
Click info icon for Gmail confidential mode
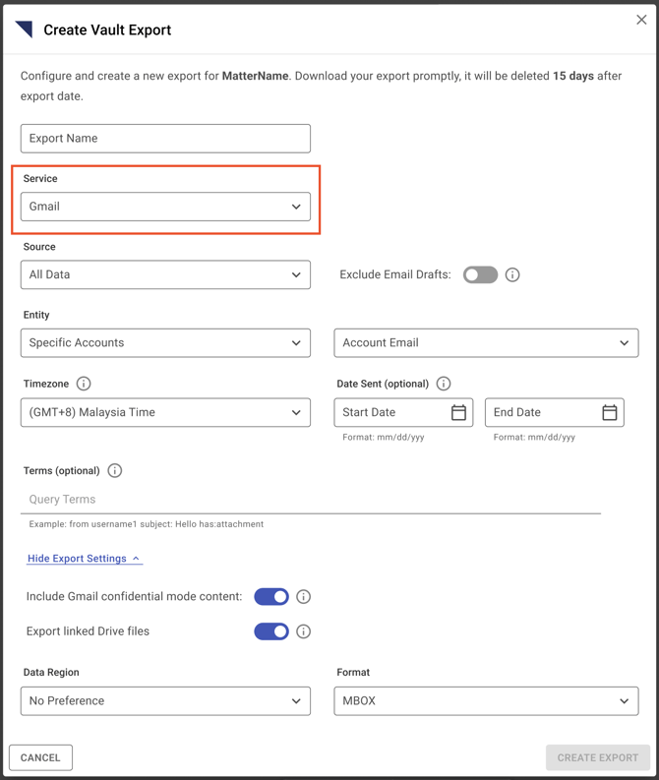[x=303, y=596]
